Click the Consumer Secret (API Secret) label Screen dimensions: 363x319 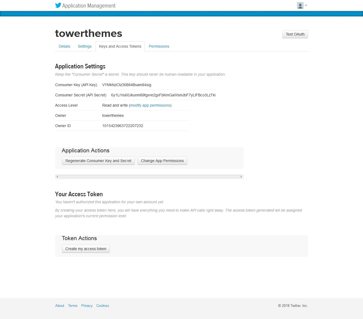pyautogui.click(x=81, y=95)
